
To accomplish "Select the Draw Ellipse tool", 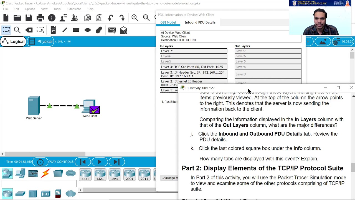I will pos(88,30).
